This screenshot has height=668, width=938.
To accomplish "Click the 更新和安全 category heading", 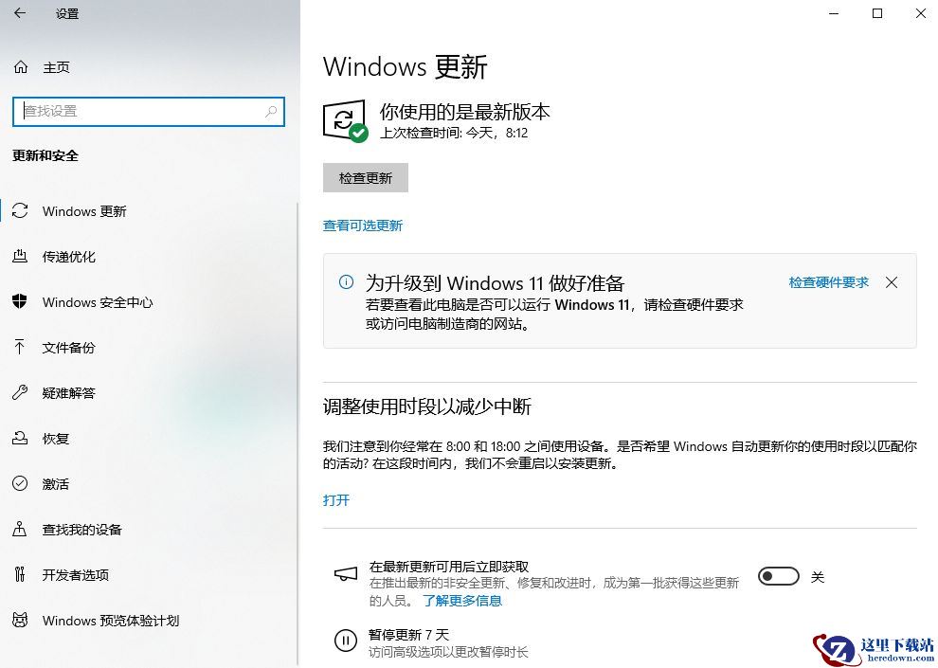I will click(x=45, y=155).
